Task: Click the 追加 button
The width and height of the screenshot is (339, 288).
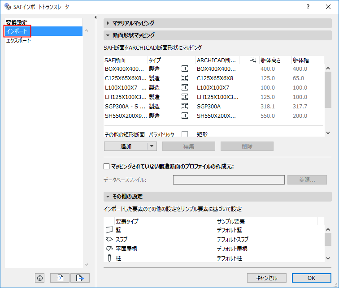Action: (x=126, y=146)
